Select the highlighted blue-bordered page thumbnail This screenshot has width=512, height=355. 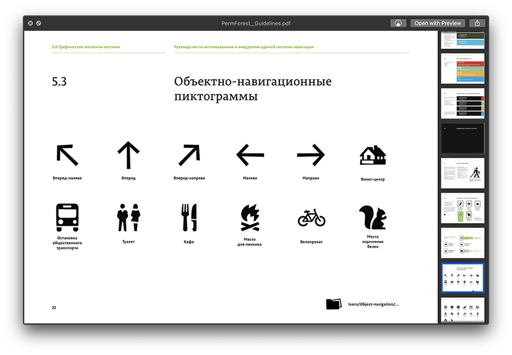[463, 278]
